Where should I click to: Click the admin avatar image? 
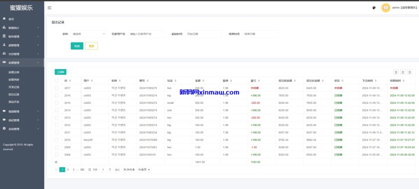[385, 8]
